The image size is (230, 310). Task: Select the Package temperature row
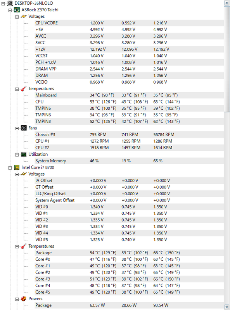(129, 253)
